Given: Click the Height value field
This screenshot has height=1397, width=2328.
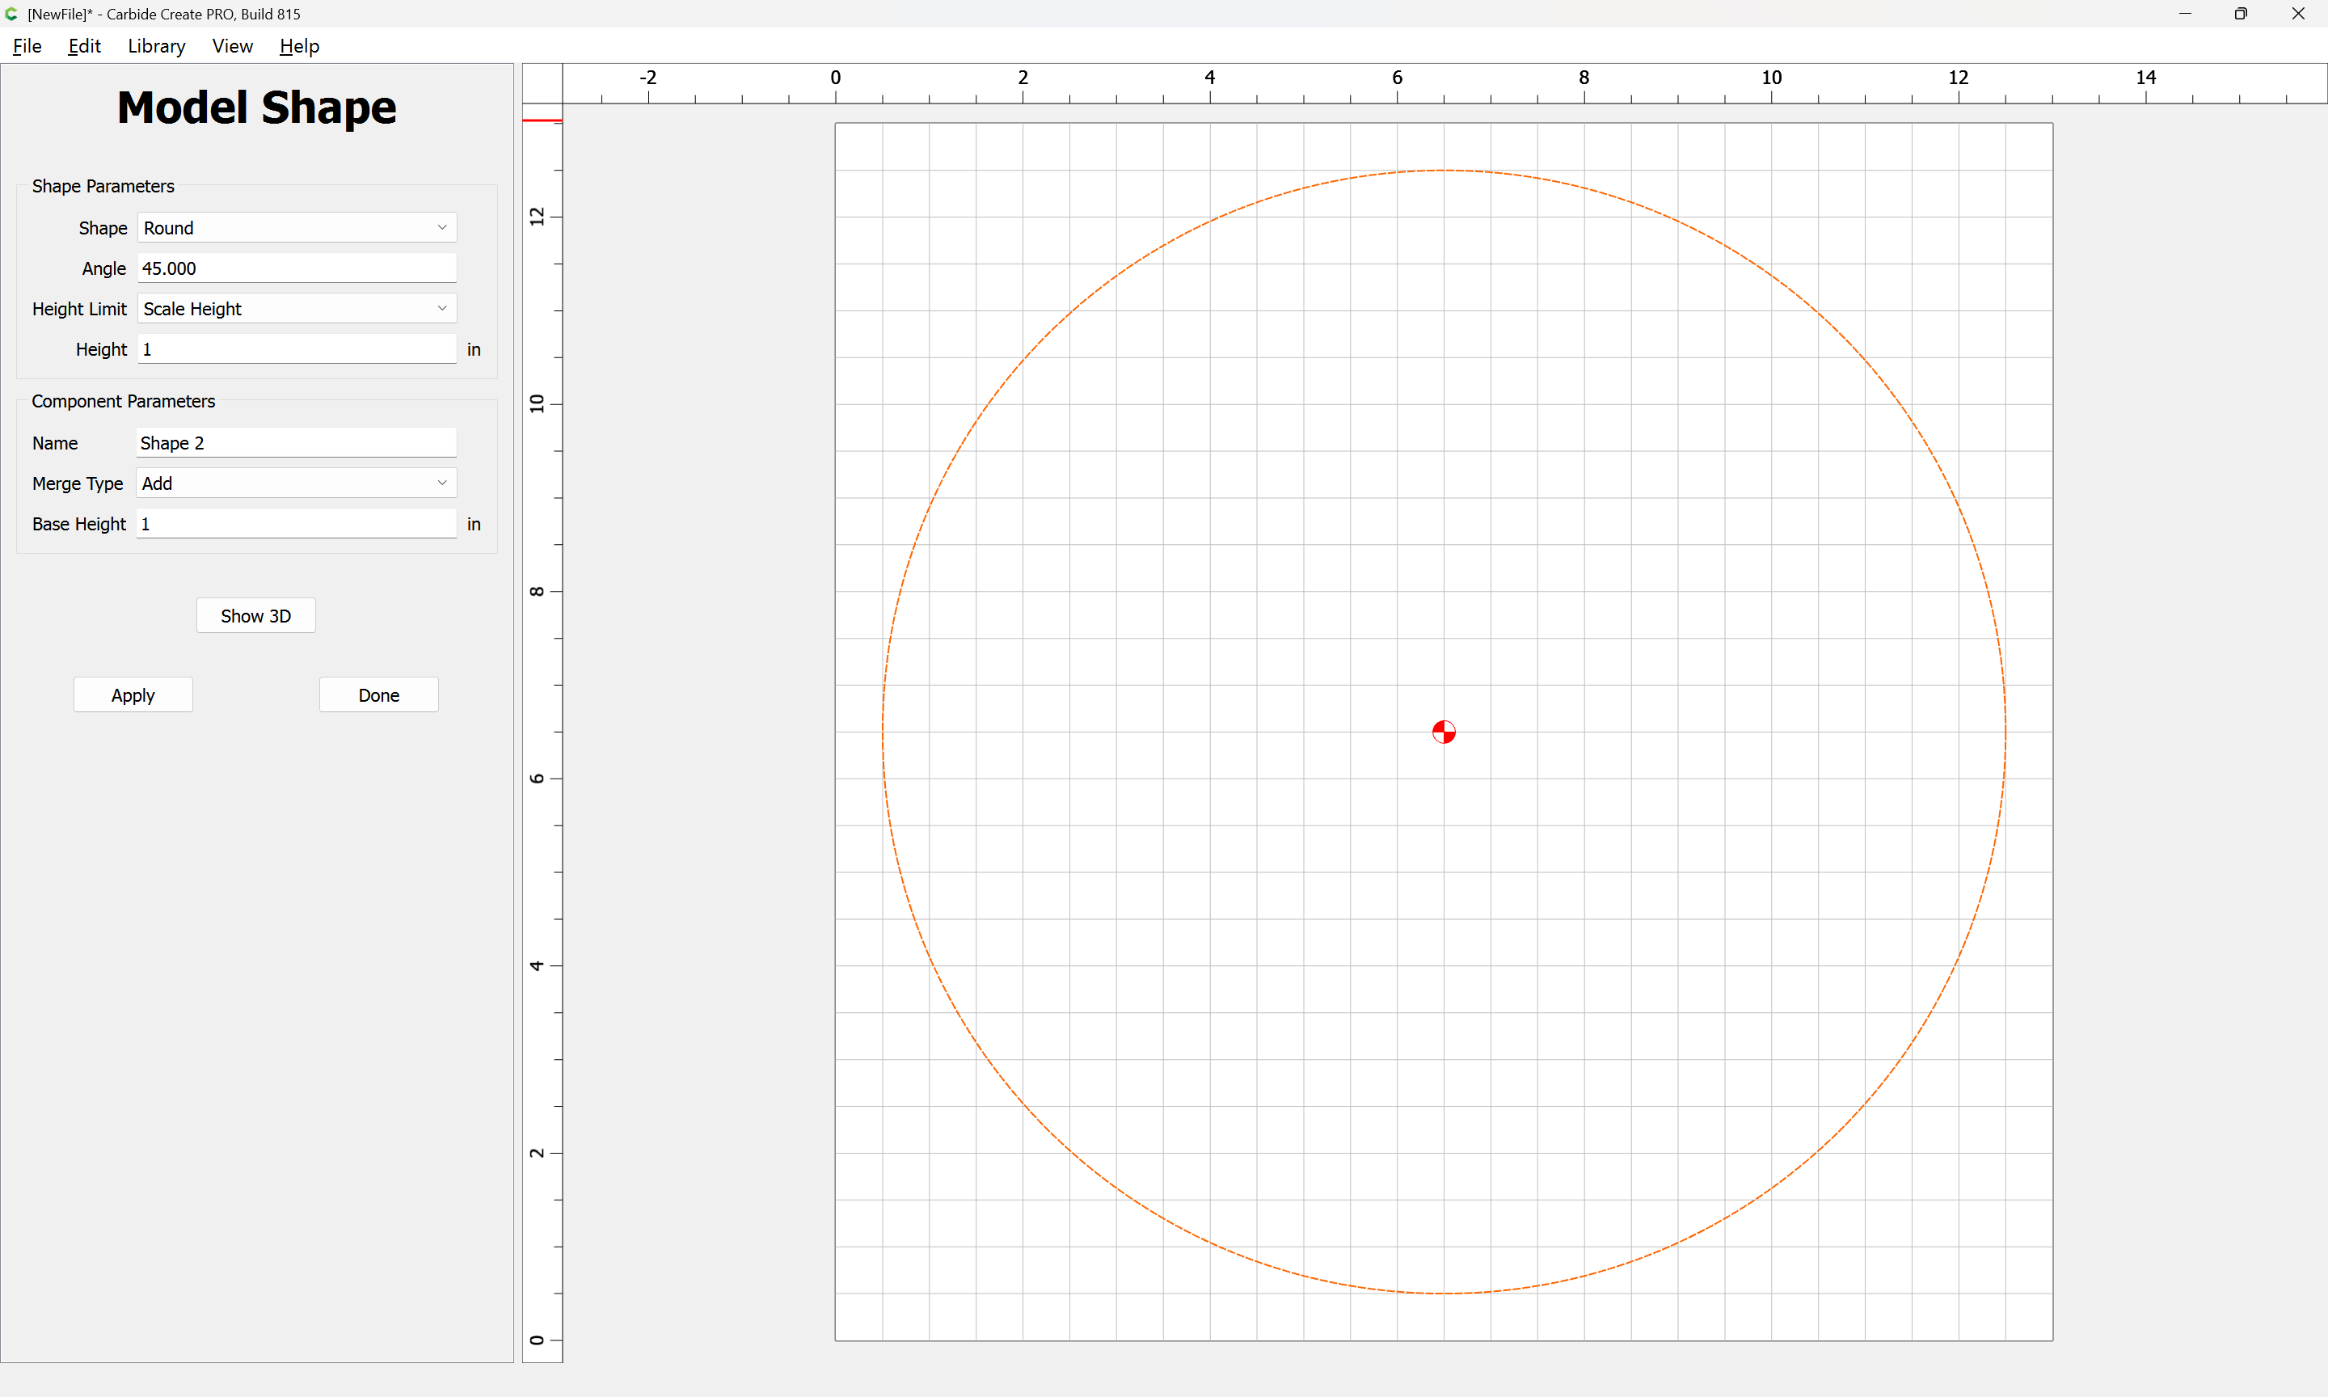Looking at the screenshot, I should [x=297, y=349].
